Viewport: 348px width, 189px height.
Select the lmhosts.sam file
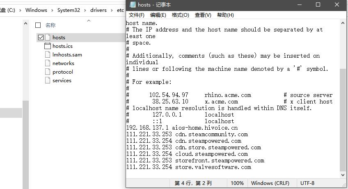click(67, 55)
